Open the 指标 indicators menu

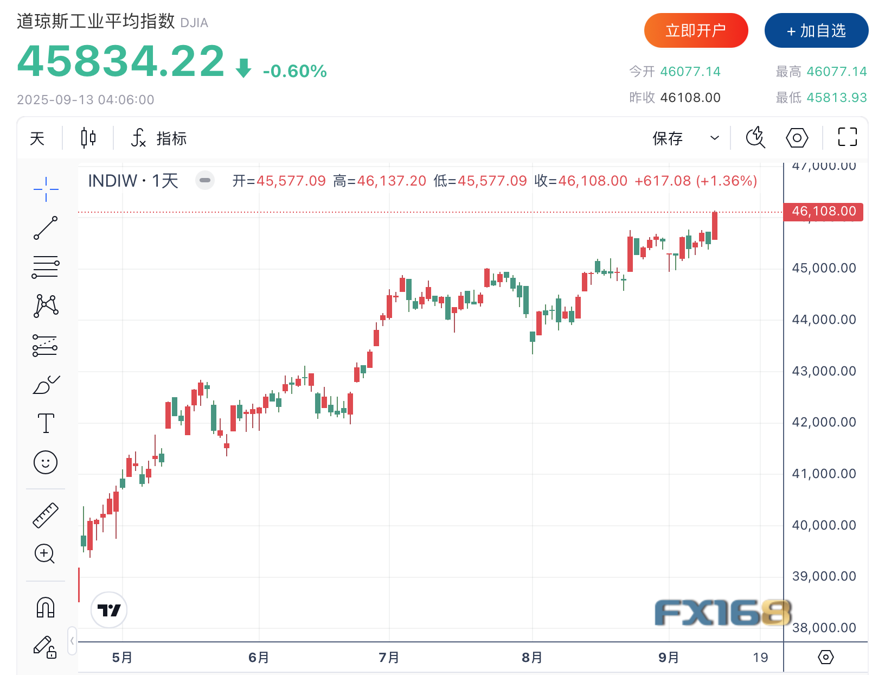(159, 138)
